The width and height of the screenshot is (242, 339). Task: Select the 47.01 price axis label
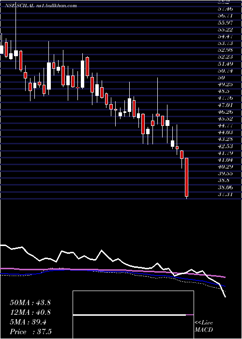(x=226, y=105)
